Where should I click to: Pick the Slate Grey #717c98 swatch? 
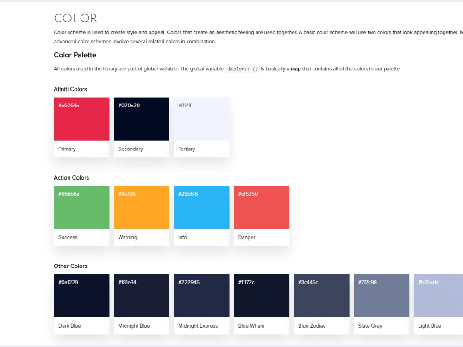pyautogui.click(x=382, y=296)
